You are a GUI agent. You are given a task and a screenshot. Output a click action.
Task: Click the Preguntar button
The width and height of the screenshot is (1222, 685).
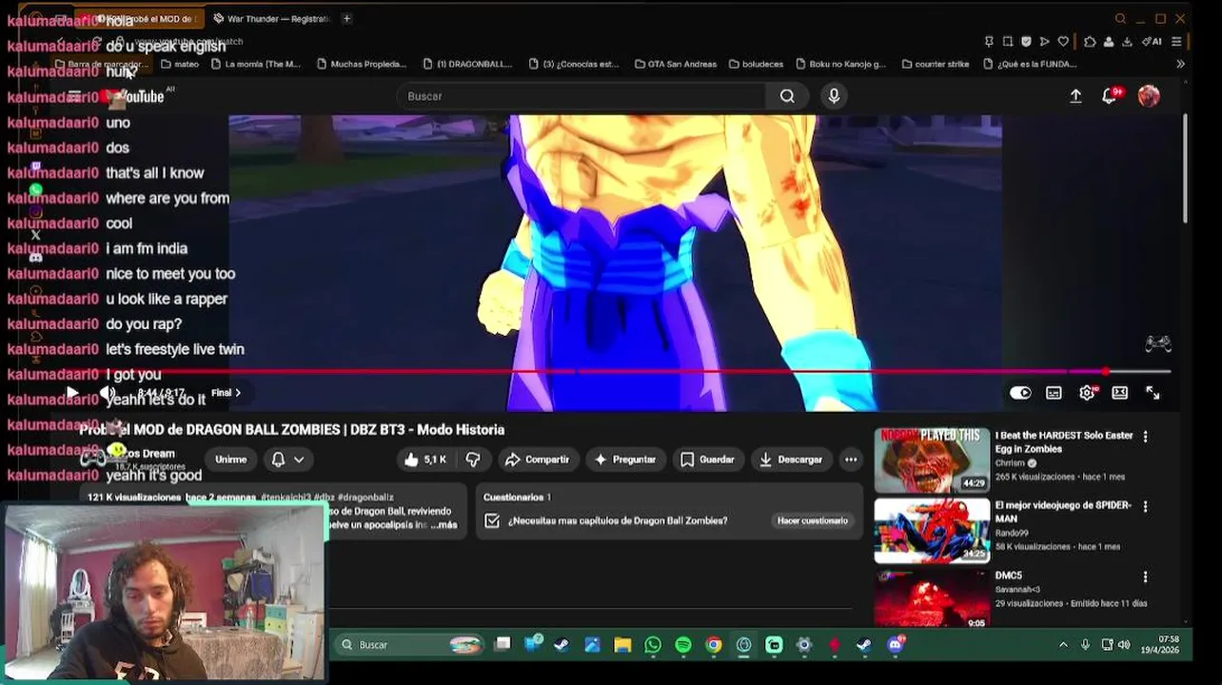click(x=624, y=460)
